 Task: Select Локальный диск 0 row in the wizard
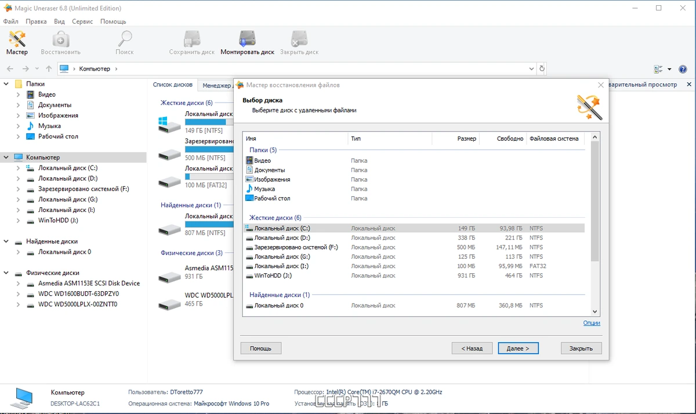pos(414,305)
